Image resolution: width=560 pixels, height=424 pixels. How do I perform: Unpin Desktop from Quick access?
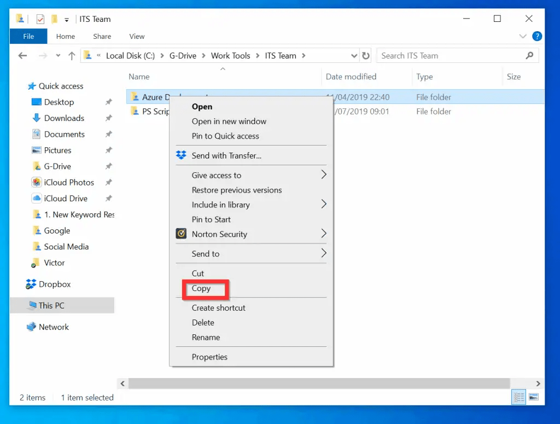[x=109, y=102]
